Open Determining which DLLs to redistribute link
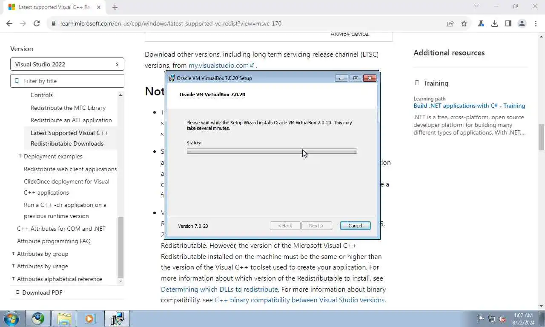Image resolution: width=545 pixels, height=327 pixels. pyautogui.click(x=219, y=289)
